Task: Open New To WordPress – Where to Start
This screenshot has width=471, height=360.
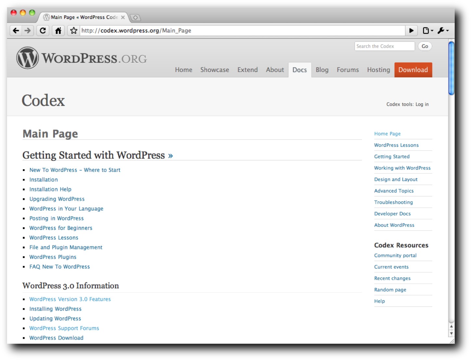Action: [75, 170]
